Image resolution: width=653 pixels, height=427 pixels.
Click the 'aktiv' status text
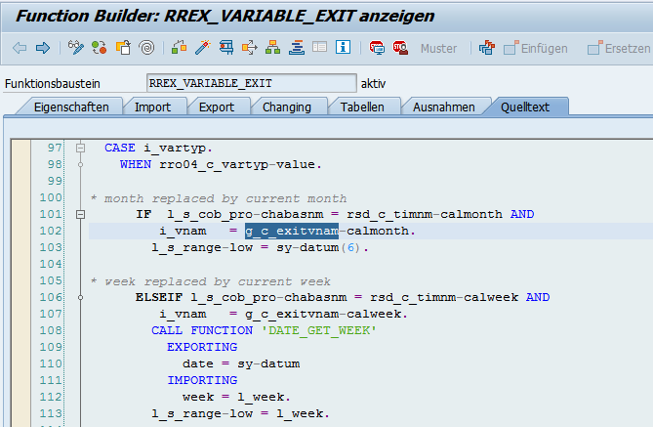pos(373,84)
